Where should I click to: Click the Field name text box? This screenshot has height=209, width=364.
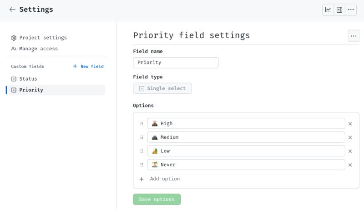point(176,63)
